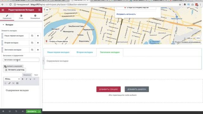Enable fullscreen distraction-free editor mode
Viewport: 203px width, 114px height.
click(x=13, y=83)
